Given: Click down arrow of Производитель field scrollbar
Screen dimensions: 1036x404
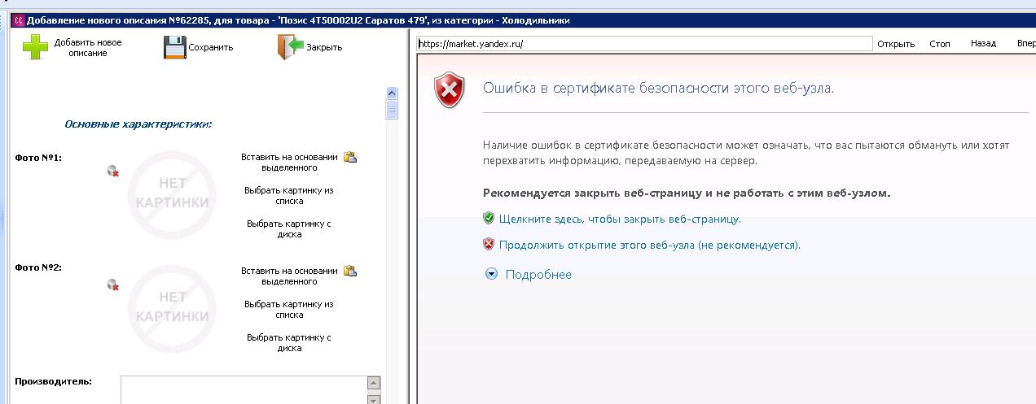Looking at the screenshot, I should click(374, 399).
